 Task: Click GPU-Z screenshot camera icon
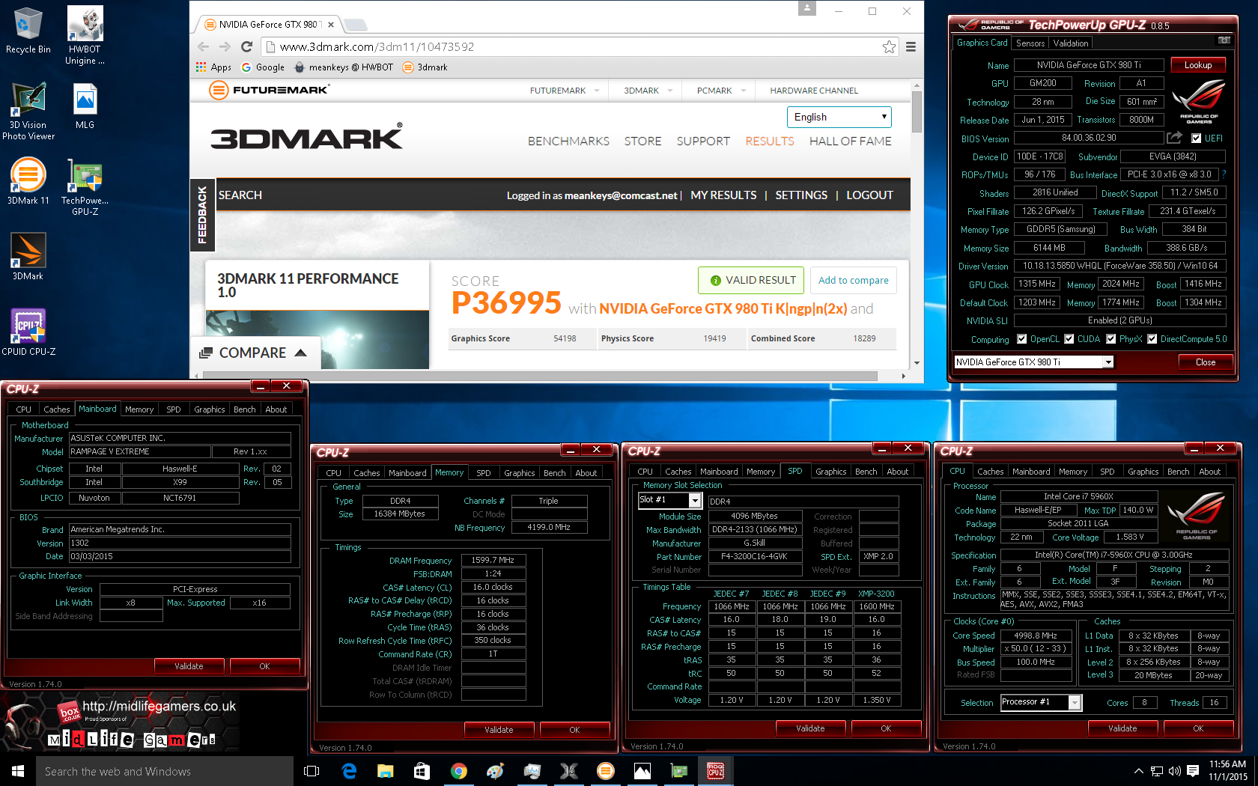pyautogui.click(x=1224, y=40)
